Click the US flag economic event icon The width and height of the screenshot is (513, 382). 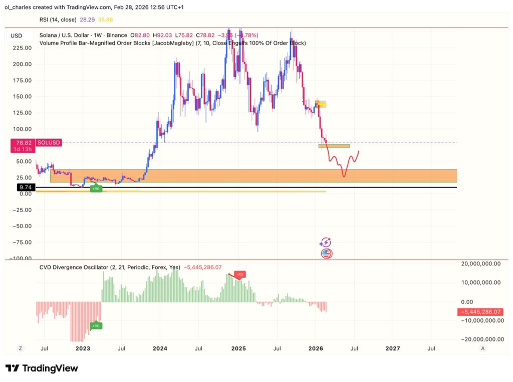326,253
